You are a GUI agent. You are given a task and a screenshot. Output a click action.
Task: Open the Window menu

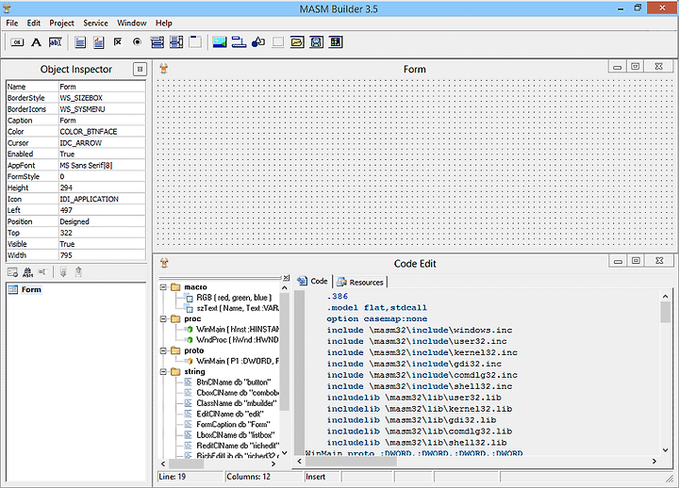[x=132, y=23]
